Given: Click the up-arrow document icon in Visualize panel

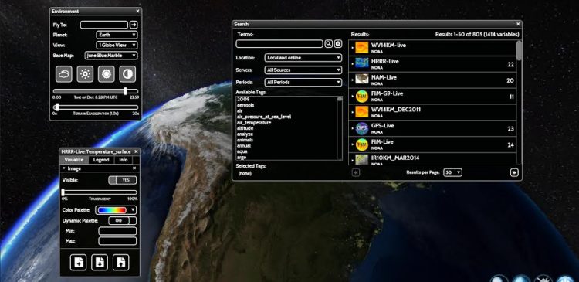Looking at the screenshot, I should coord(121,263).
